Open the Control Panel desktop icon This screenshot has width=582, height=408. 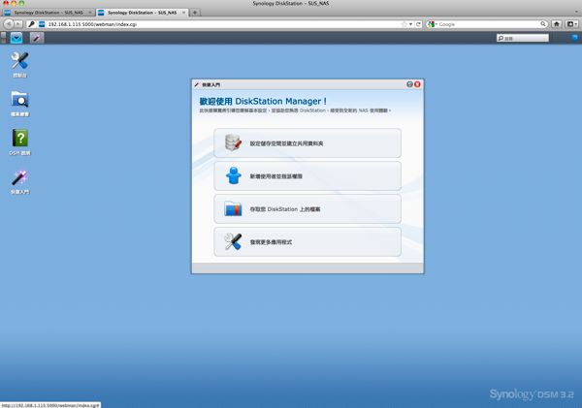[x=19, y=64]
